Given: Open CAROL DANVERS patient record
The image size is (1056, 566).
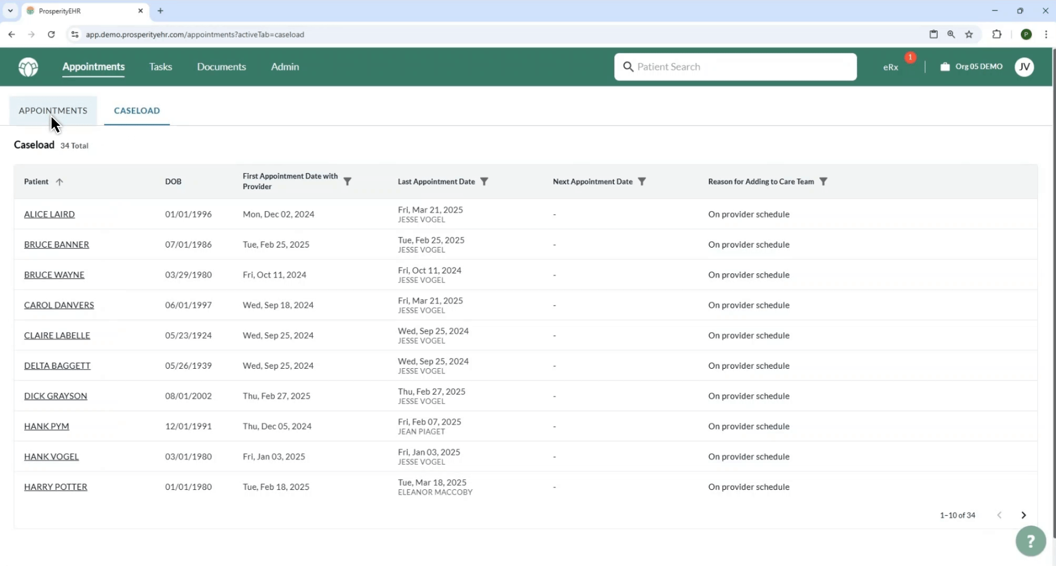Looking at the screenshot, I should (59, 305).
